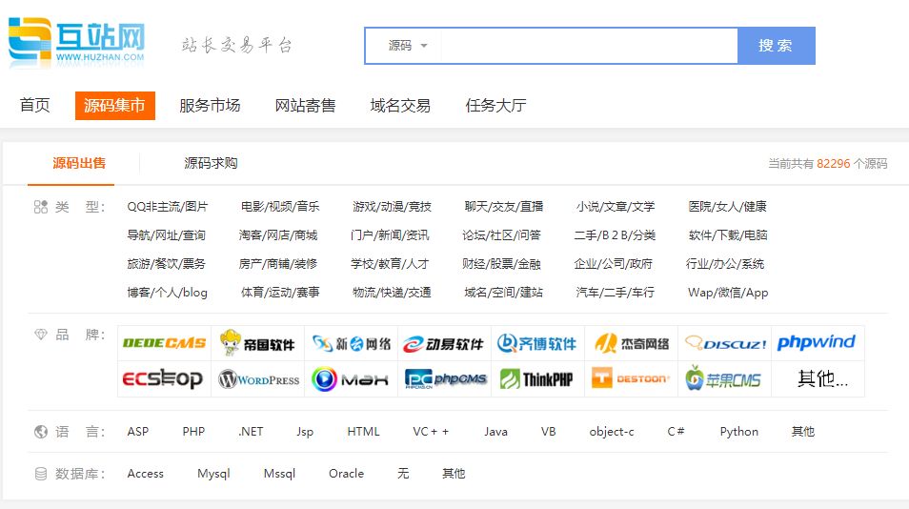Open the 源码集市 menu item

(114, 106)
